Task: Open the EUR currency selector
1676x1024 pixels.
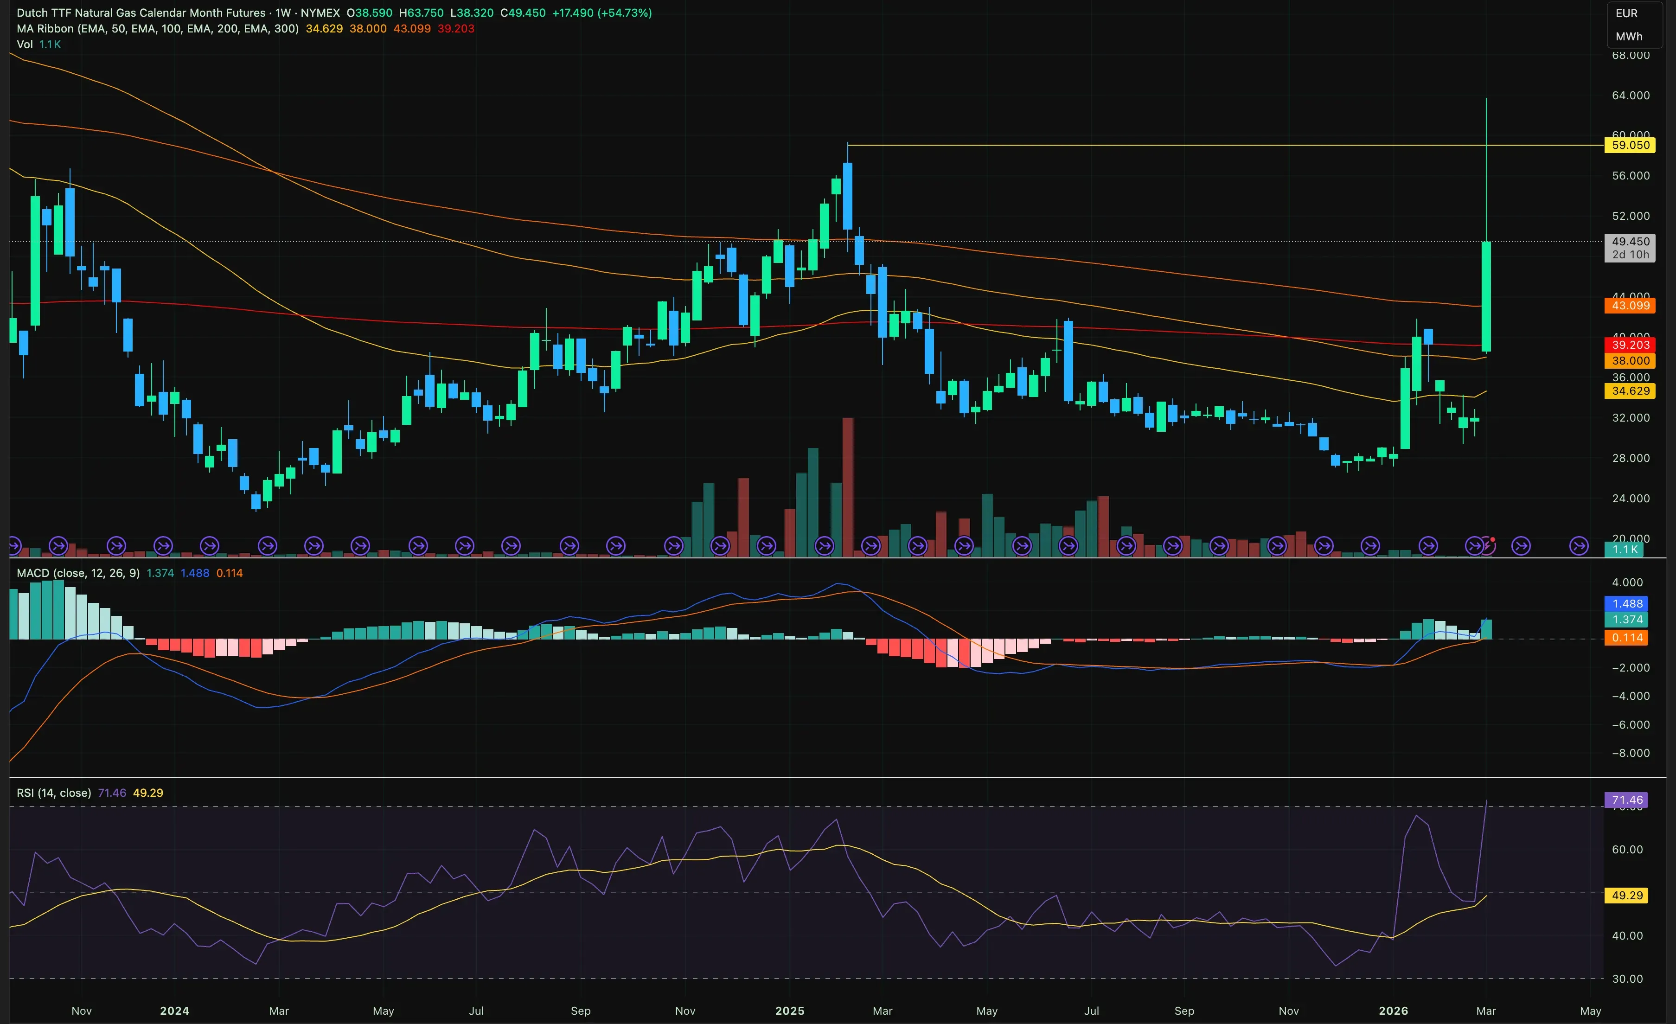Action: [x=1626, y=13]
